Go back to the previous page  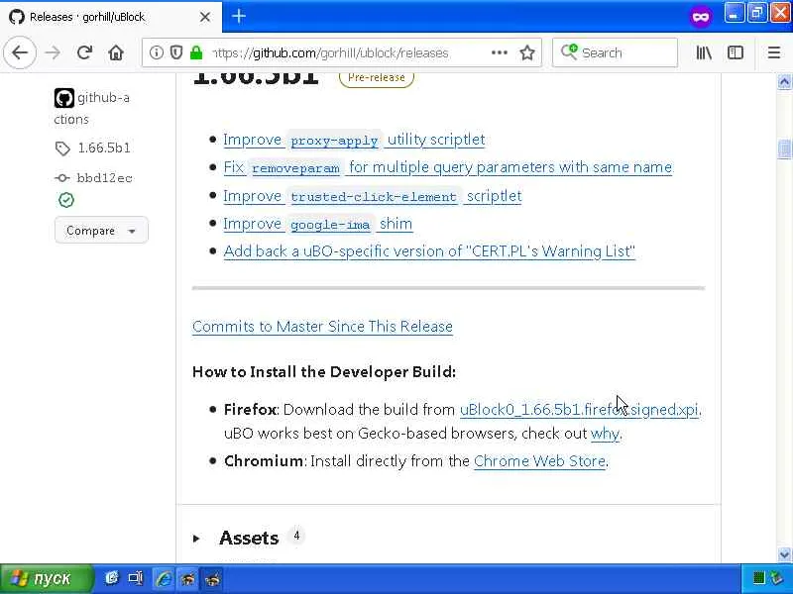click(20, 52)
